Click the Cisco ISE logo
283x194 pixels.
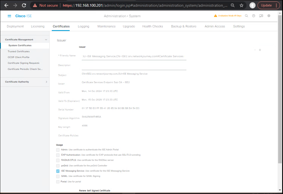coord(23,16)
